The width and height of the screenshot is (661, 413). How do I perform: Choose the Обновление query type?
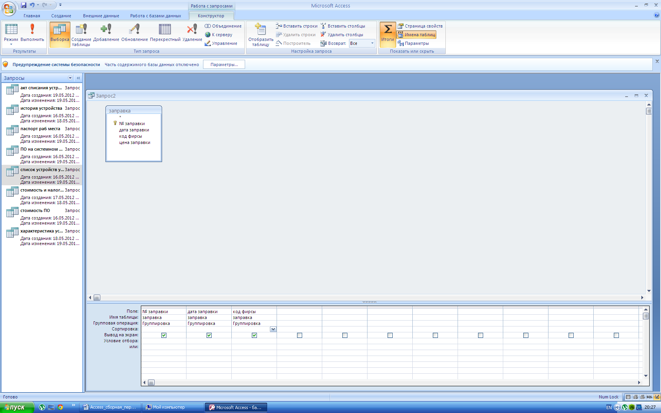(135, 33)
